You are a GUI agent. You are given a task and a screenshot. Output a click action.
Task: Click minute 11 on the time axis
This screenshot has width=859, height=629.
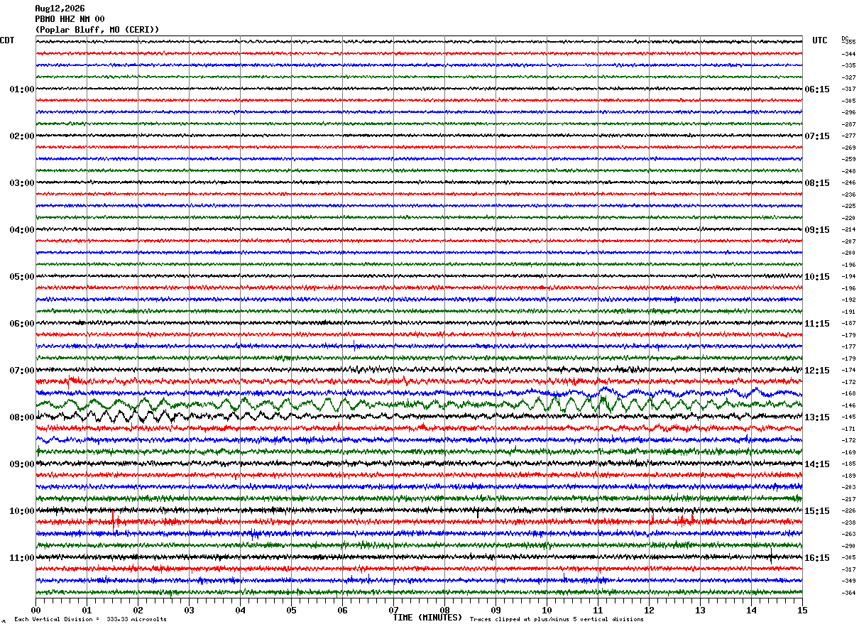click(x=598, y=611)
